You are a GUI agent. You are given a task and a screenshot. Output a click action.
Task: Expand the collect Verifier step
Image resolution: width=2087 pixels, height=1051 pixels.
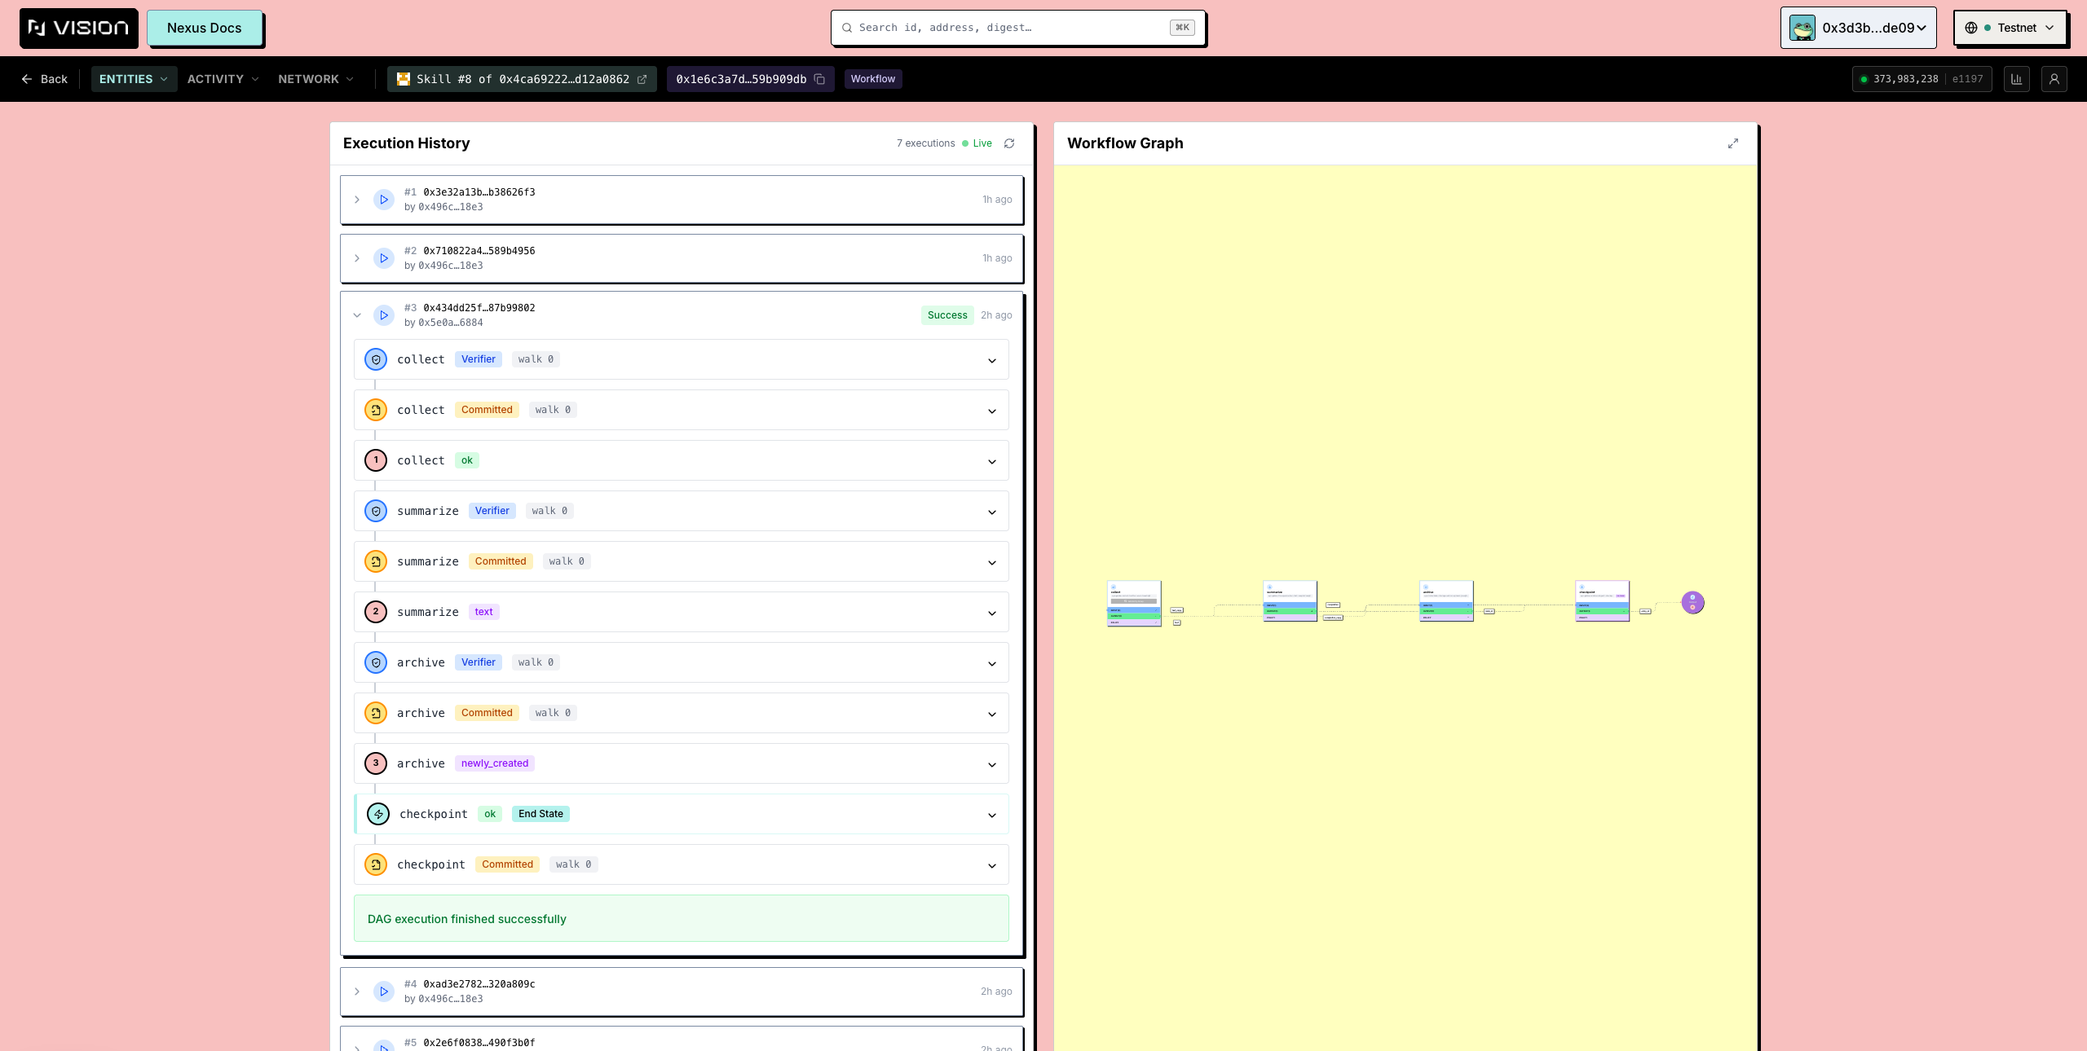(992, 360)
